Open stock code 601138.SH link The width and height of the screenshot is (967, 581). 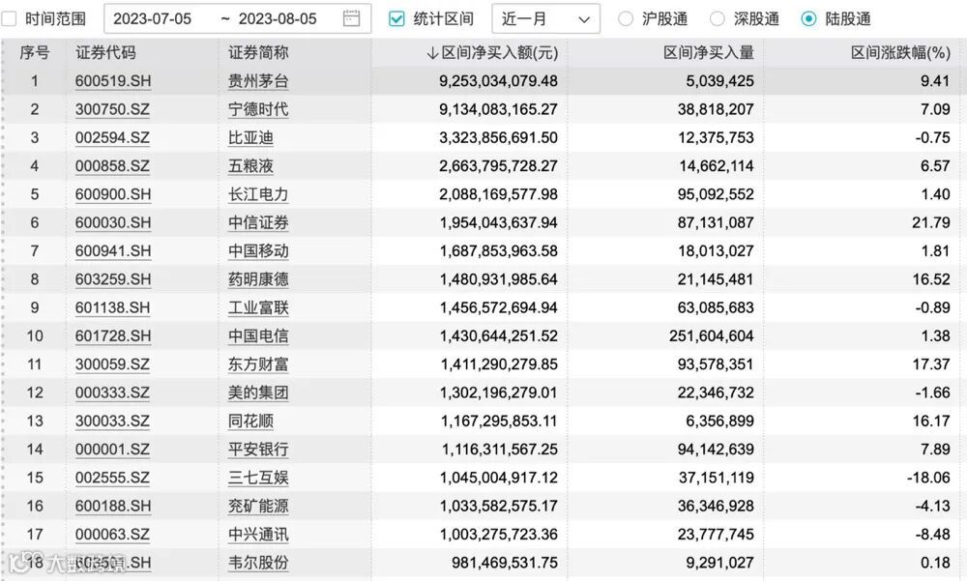(x=113, y=308)
